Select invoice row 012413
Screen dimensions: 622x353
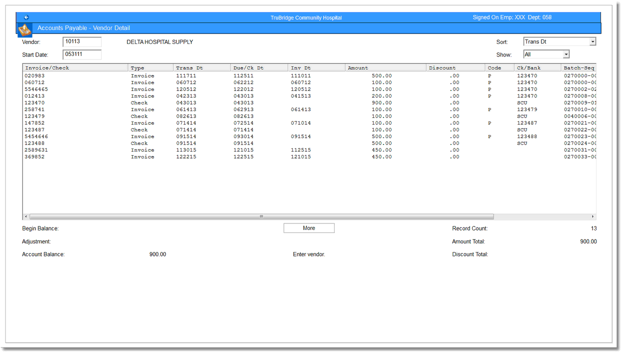click(309, 96)
